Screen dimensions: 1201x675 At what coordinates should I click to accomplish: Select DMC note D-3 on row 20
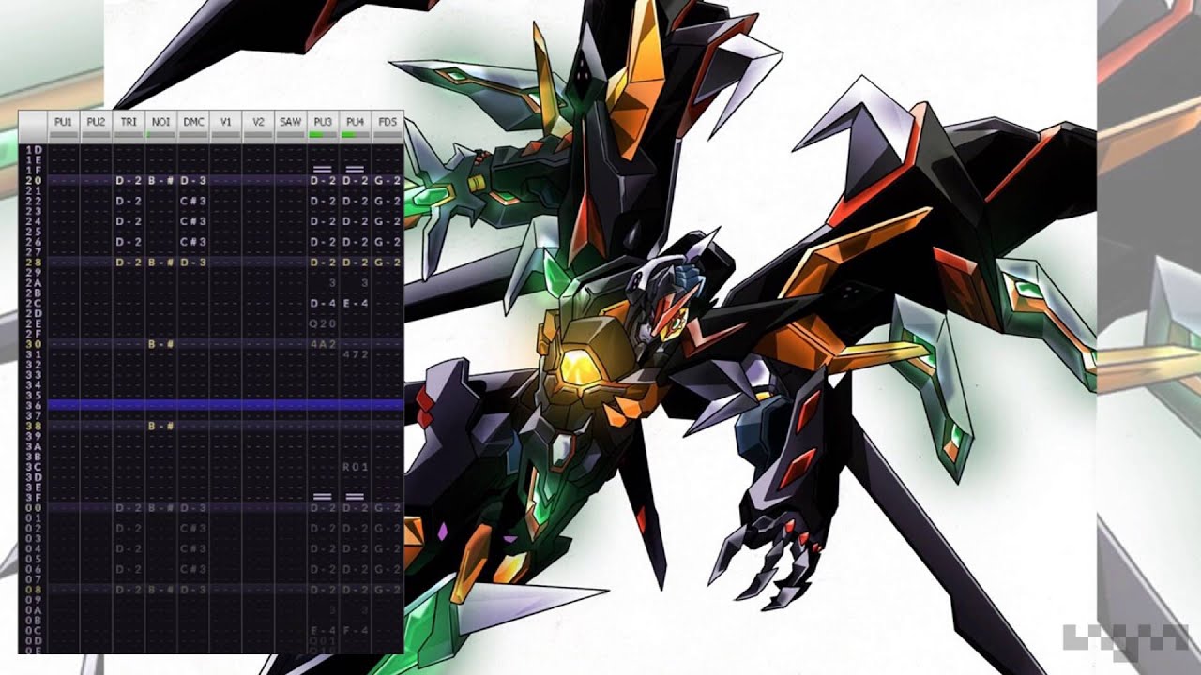[x=193, y=180]
